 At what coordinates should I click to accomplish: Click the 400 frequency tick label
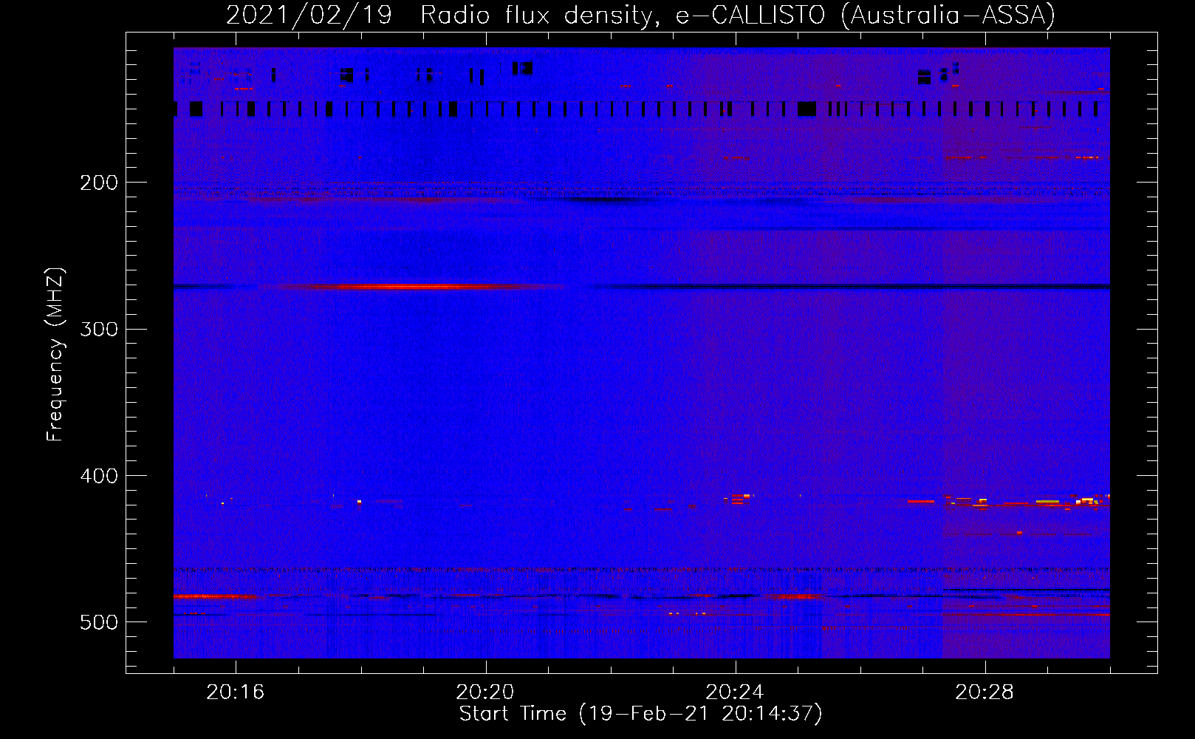(x=99, y=476)
